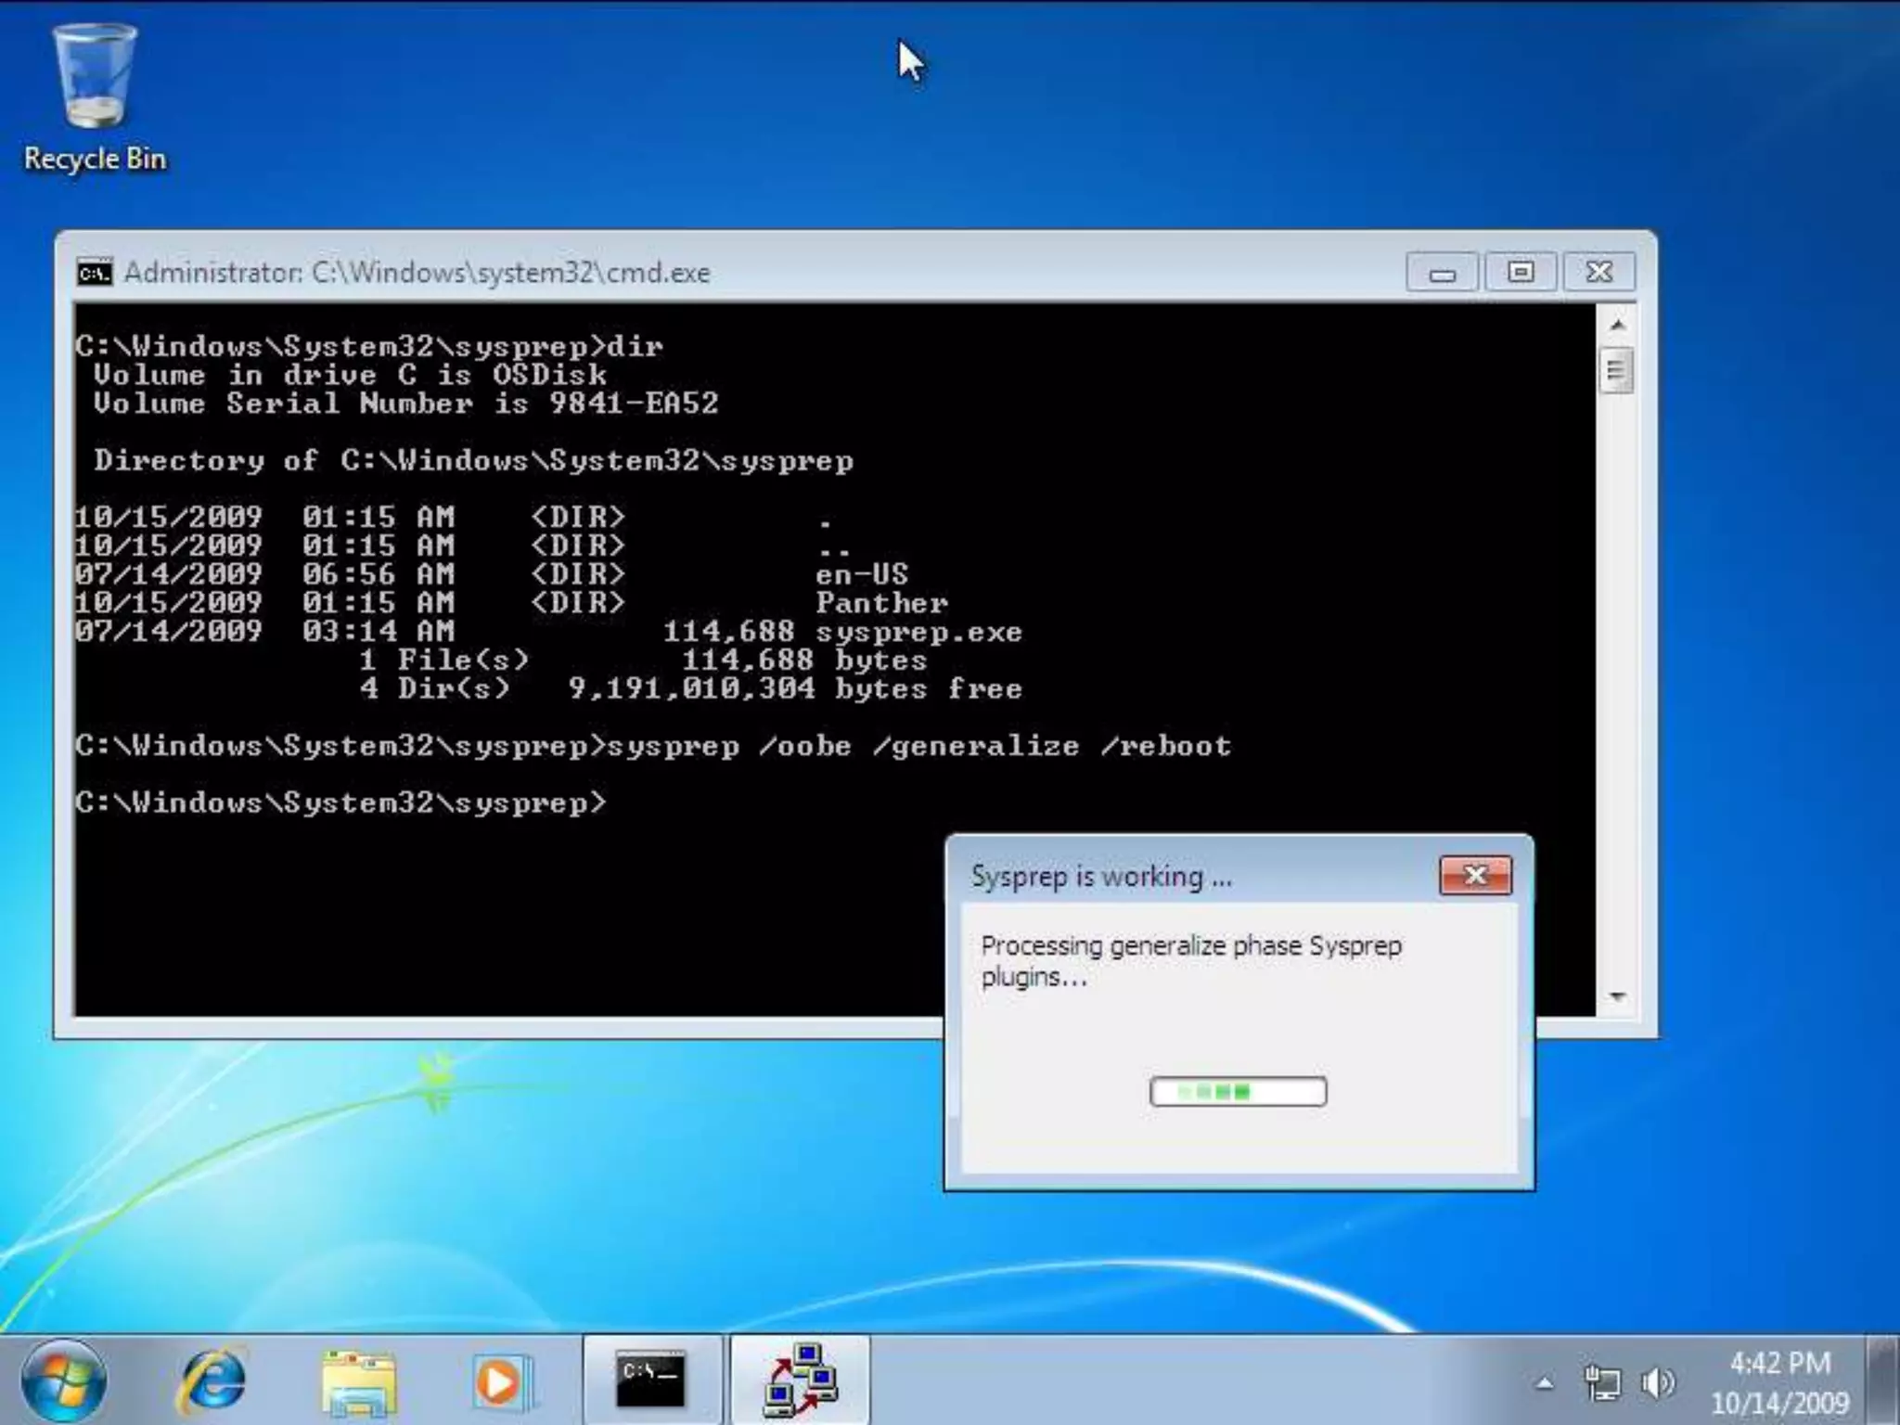Click the cmd scrollbar down arrow
1900x1425 pixels.
[x=1617, y=996]
